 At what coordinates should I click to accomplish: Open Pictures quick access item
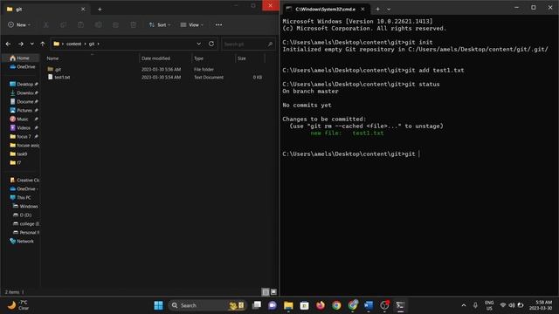(x=23, y=111)
